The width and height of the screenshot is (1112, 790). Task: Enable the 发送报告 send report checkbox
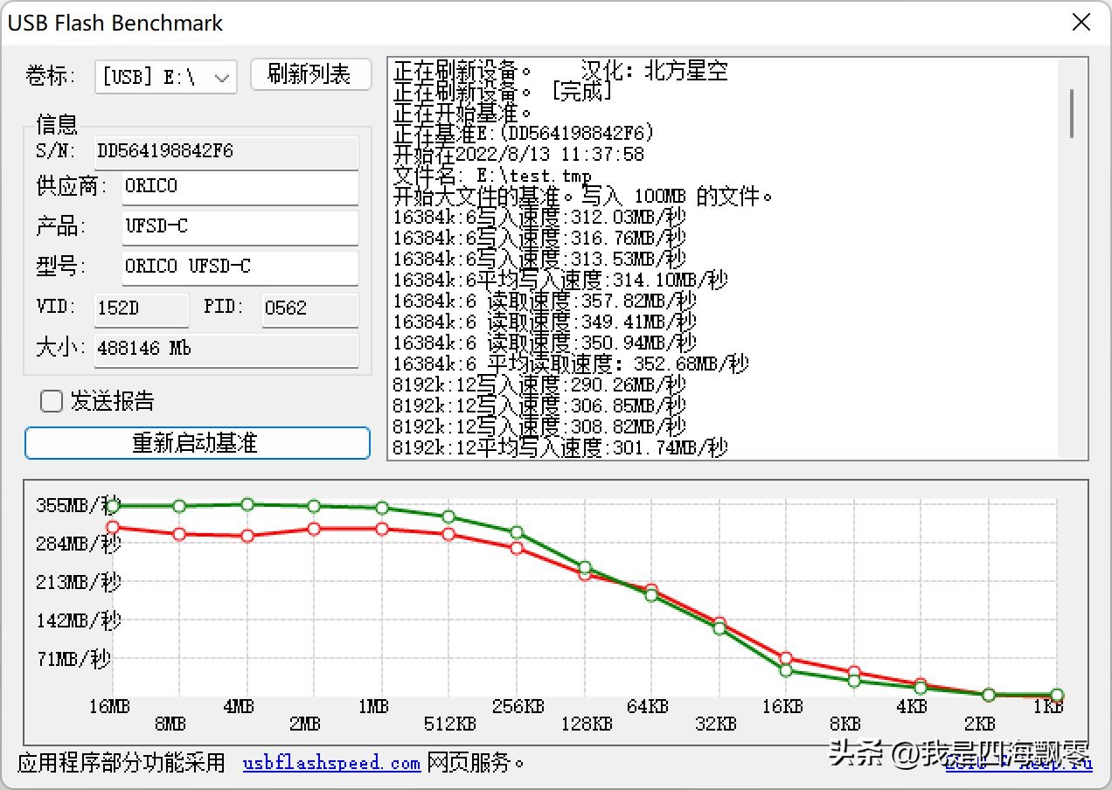[x=51, y=400]
